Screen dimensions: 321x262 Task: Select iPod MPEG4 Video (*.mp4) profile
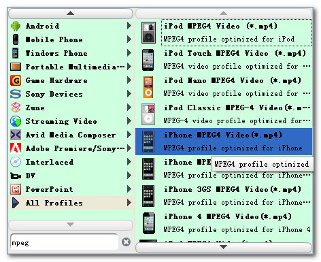point(224,33)
